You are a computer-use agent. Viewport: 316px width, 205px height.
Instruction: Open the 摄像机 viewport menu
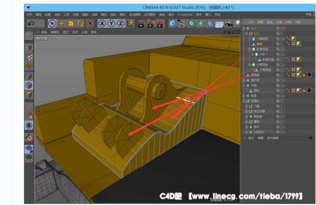point(55,32)
